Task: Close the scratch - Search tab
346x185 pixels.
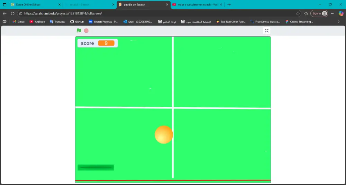Action: point(113,4)
